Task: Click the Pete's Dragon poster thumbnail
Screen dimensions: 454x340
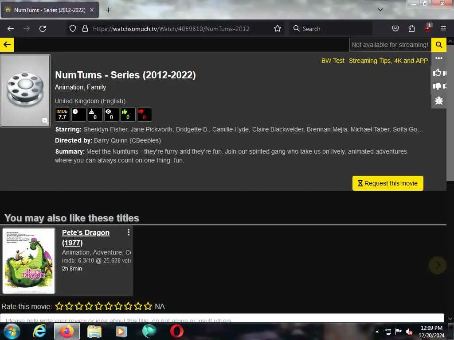Action: [29, 261]
